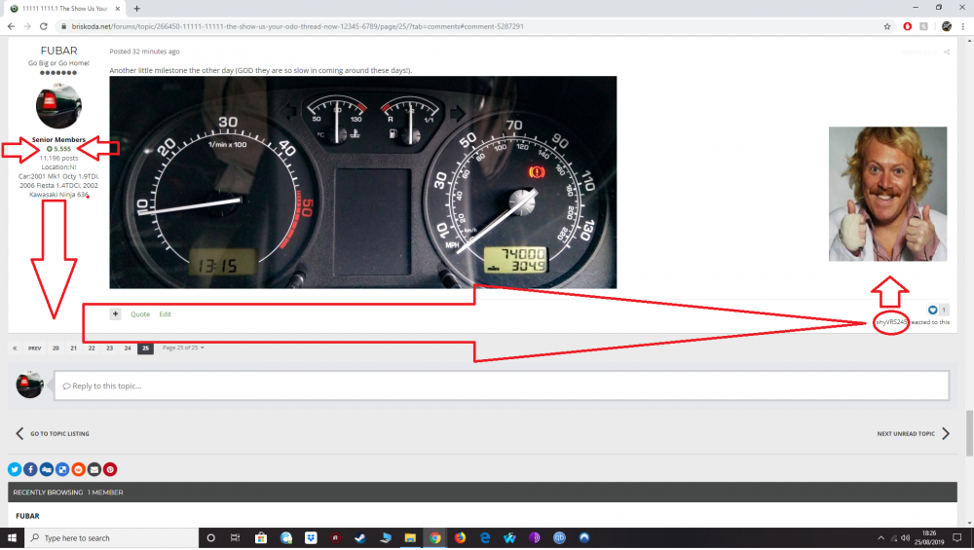Click the 5,555 reputation badge

click(58, 149)
